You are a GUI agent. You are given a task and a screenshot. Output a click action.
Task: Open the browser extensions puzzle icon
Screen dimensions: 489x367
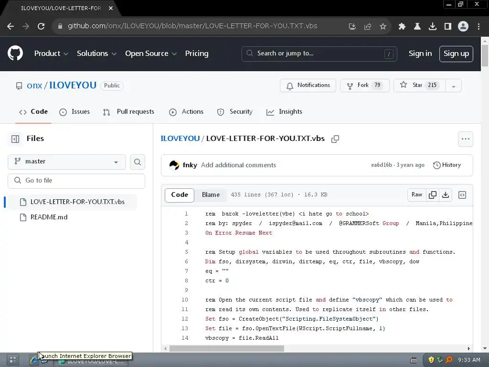402,27
